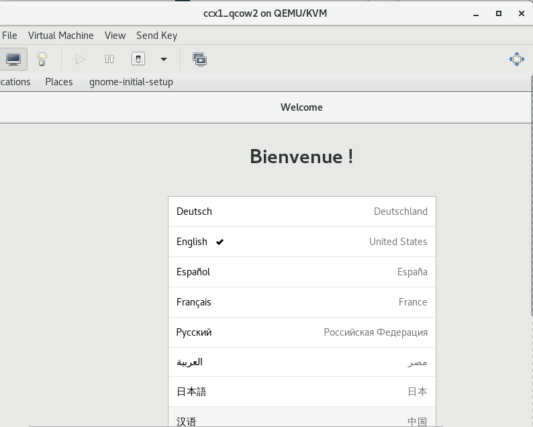Select 汉语 language row
Viewport: 533px width, 427px height.
[x=302, y=417]
